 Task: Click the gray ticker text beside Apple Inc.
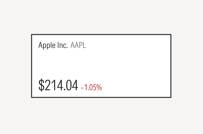tap(78, 46)
